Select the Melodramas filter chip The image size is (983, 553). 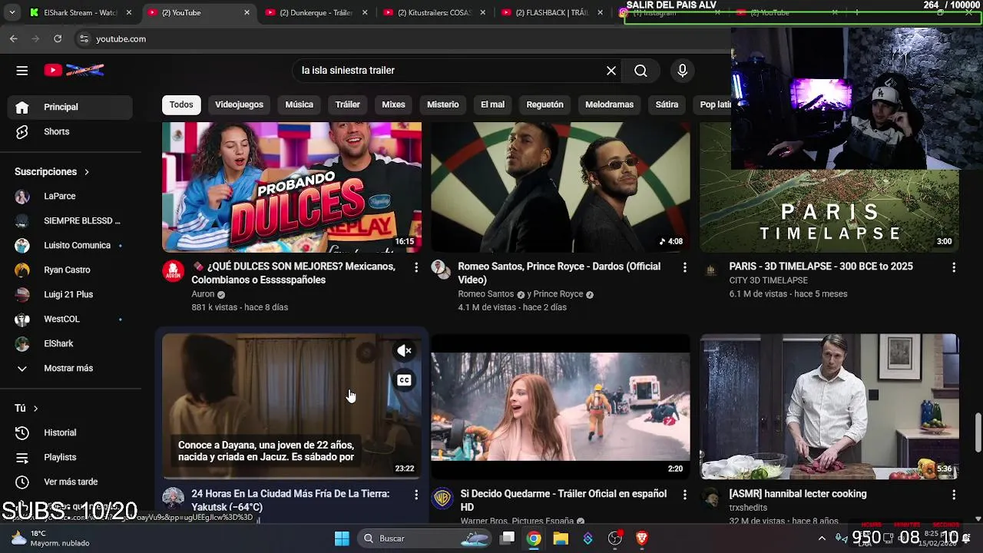609,104
